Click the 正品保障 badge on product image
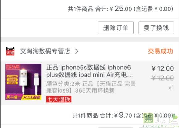Screen dimensions: 179x128 [x=13, y=67]
